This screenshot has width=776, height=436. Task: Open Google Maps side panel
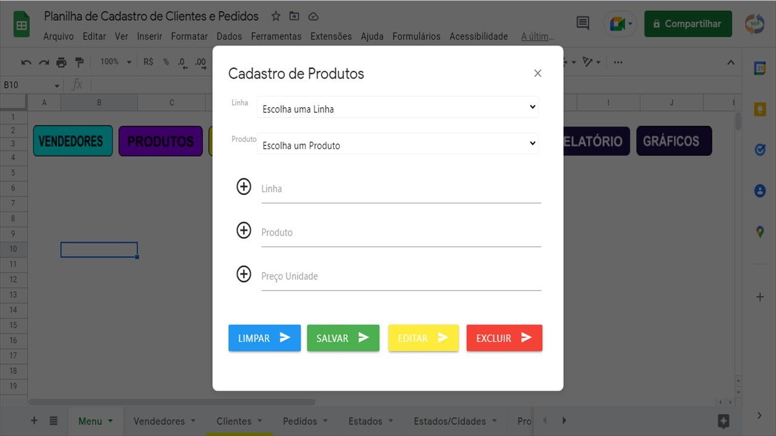pyautogui.click(x=760, y=231)
